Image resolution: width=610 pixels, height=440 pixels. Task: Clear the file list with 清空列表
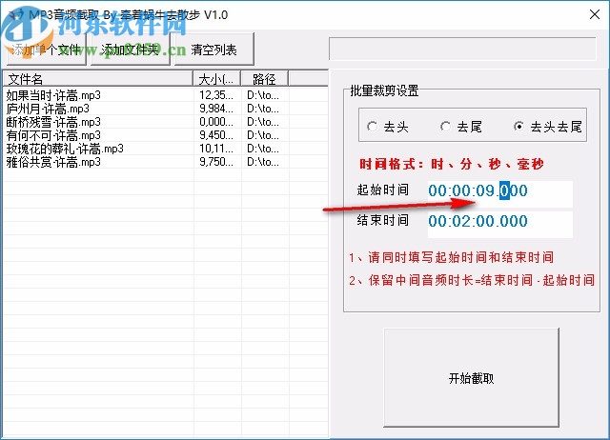coord(213,50)
